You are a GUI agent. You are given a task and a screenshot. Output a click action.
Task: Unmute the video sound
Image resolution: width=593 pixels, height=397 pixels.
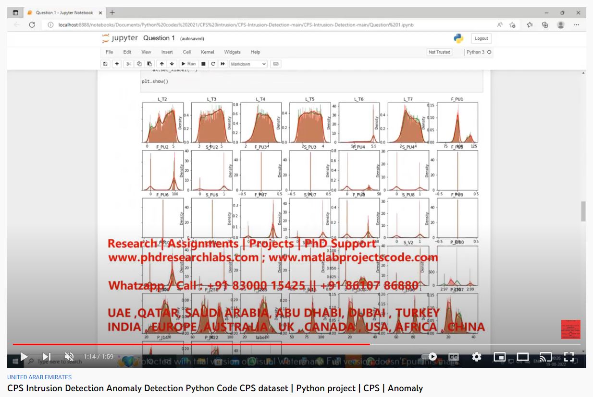tap(69, 357)
